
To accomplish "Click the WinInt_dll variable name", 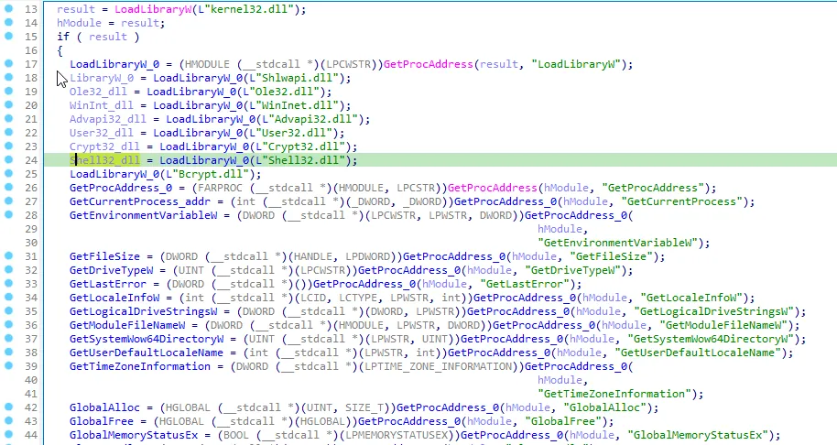I will click(102, 105).
